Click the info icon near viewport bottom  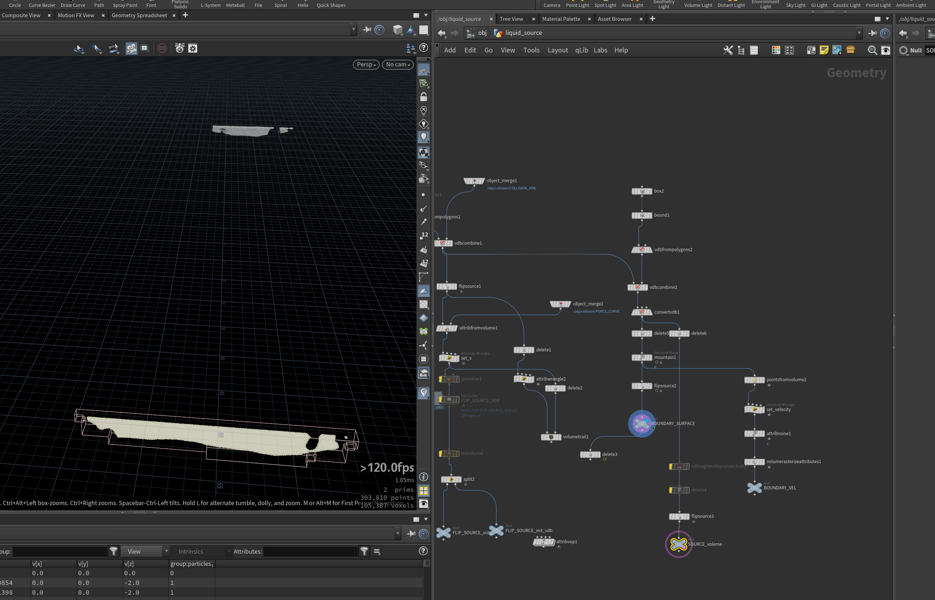pyautogui.click(x=423, y=477)
